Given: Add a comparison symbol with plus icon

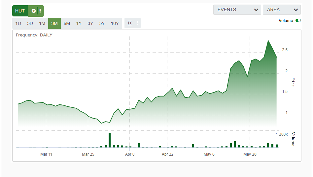Looking at the screenshot, I should point(34,11).
